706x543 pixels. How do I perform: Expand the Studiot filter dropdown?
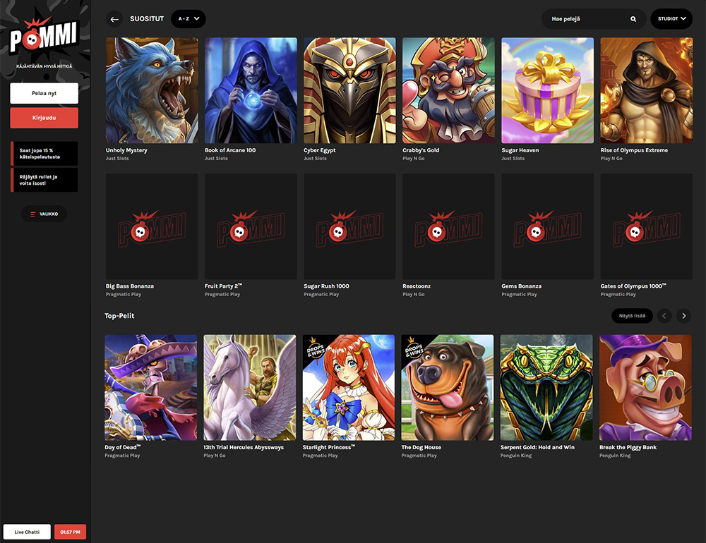point(671,19)
